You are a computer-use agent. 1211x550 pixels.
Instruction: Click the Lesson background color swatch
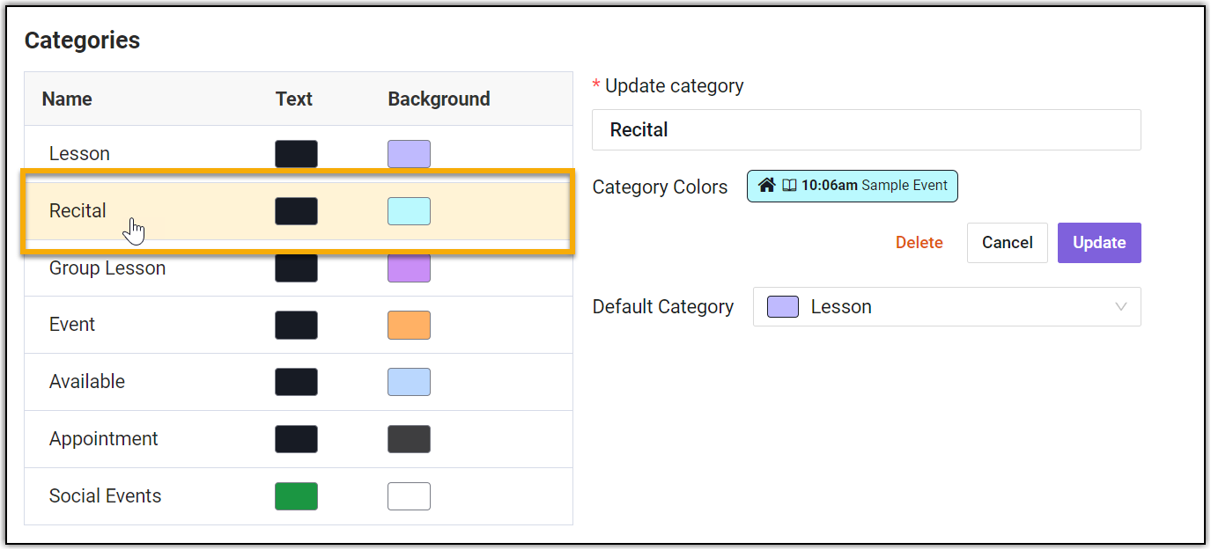(x=409, y=154)
